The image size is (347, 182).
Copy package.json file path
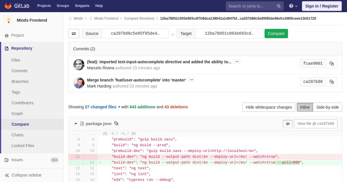[x=116, y=123]
